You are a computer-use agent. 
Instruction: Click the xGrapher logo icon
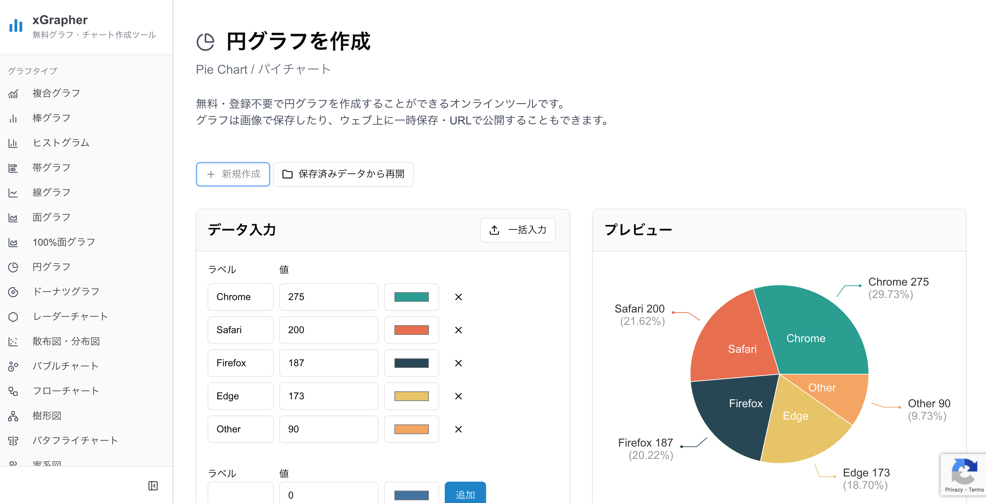point(15,25)
